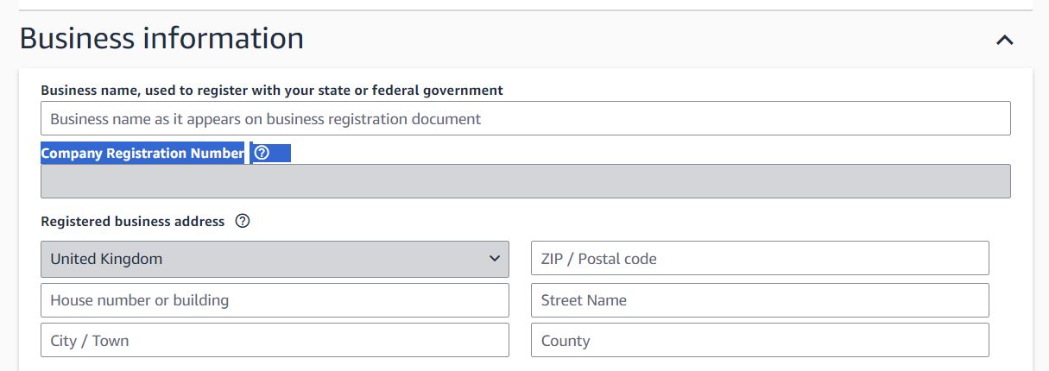The image size is (1049, 371).
Task: Click into the County field
Action: (760, 340)
